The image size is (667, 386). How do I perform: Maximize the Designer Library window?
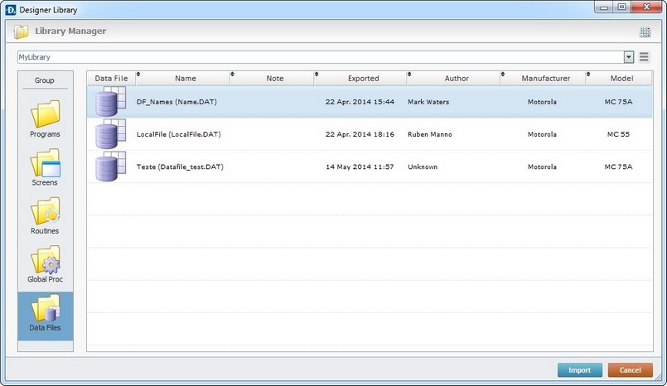[622, 7]
